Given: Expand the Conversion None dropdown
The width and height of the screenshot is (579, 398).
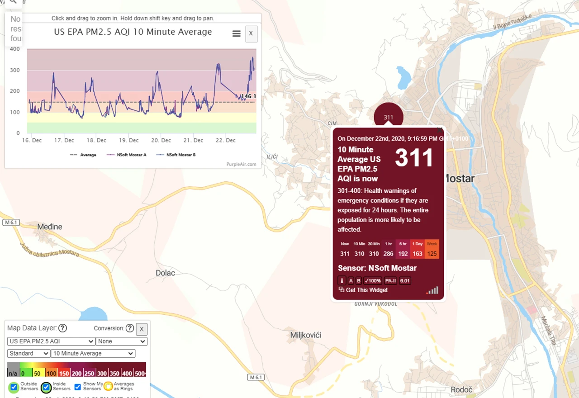Looking at the screenshot, I should (x=122, y=341).
